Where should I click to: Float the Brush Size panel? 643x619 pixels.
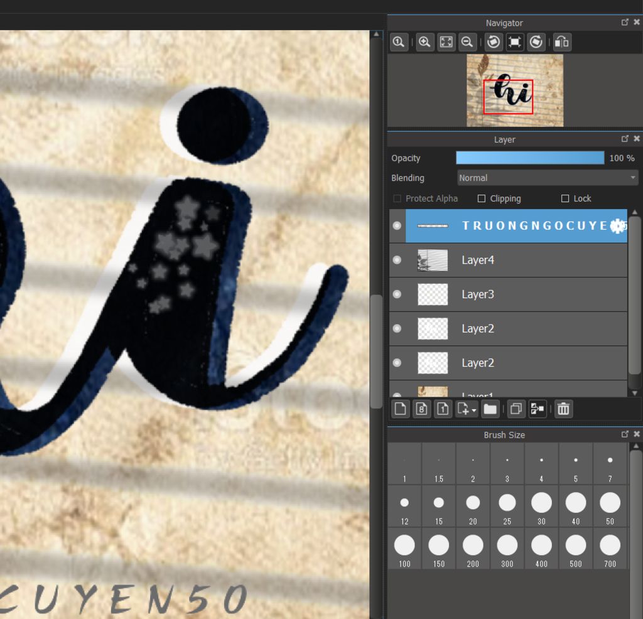(625, 434)
